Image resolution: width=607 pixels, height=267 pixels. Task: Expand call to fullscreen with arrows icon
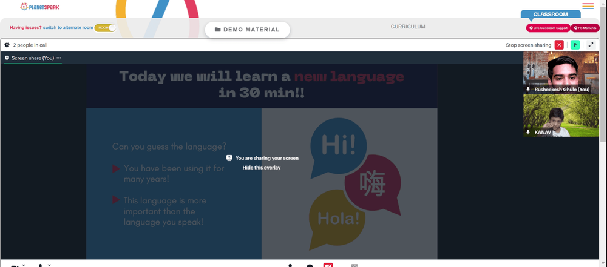pos(591,45)
